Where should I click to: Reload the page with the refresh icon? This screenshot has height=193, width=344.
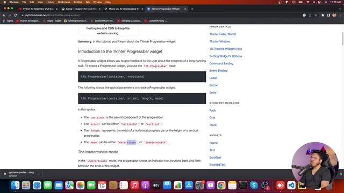(x=16, y=16)
